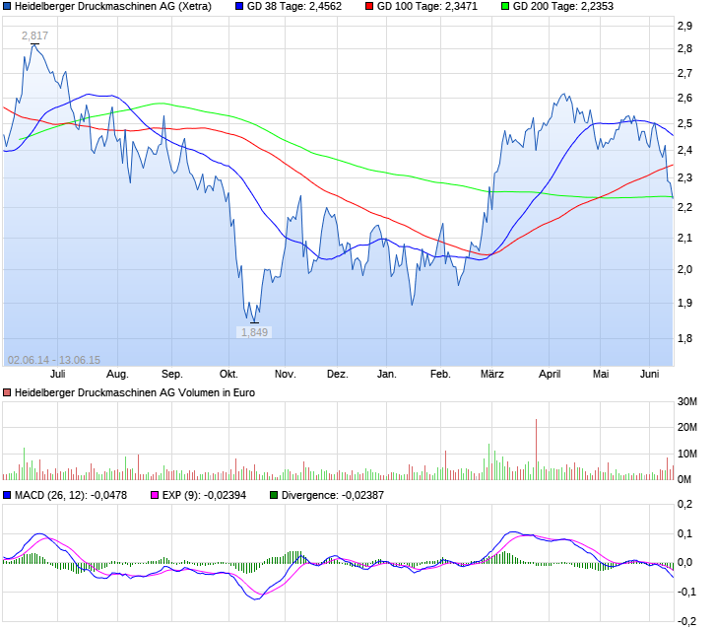
Task: Click the 2,0 price axis value
Action: pos(684,269)
